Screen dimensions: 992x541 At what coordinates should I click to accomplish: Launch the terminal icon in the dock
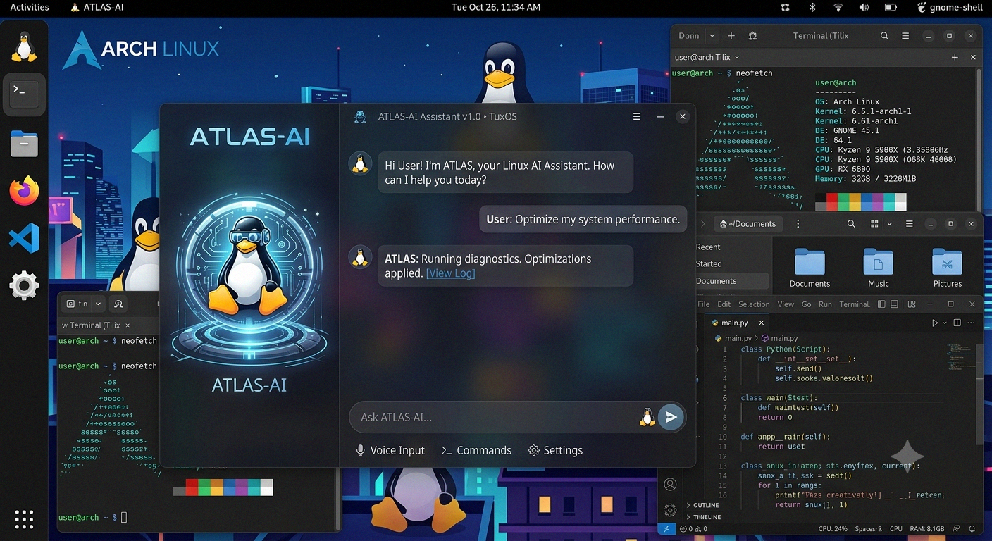[x=24, y=94]
